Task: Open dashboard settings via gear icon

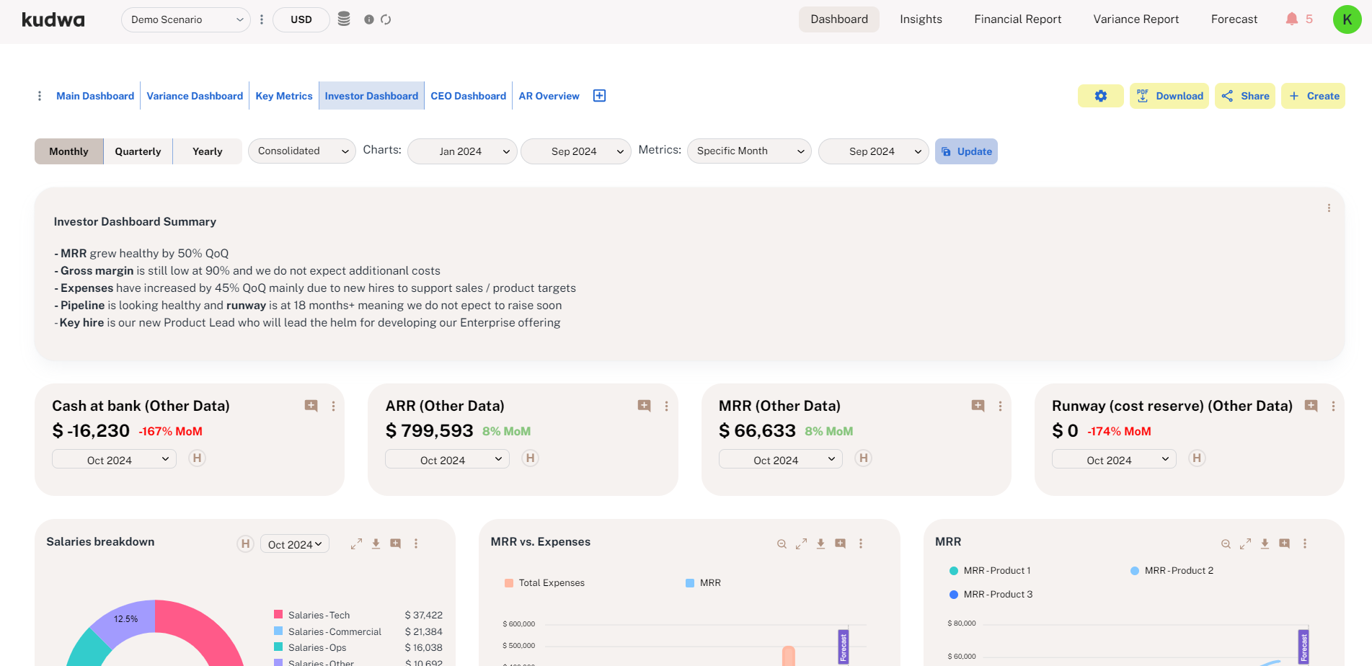Action: pos(1100,95)
